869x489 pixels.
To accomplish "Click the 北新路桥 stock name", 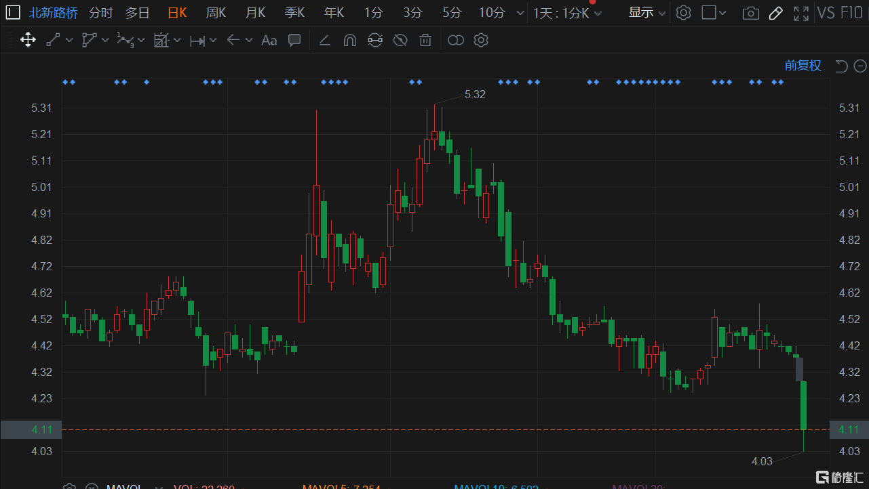I will tap(54, 12).
